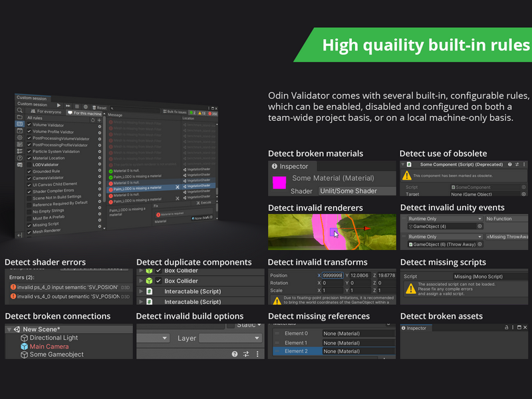Open the Shader dropdown showing Unlit/Some Shader

tap(357, 191)
